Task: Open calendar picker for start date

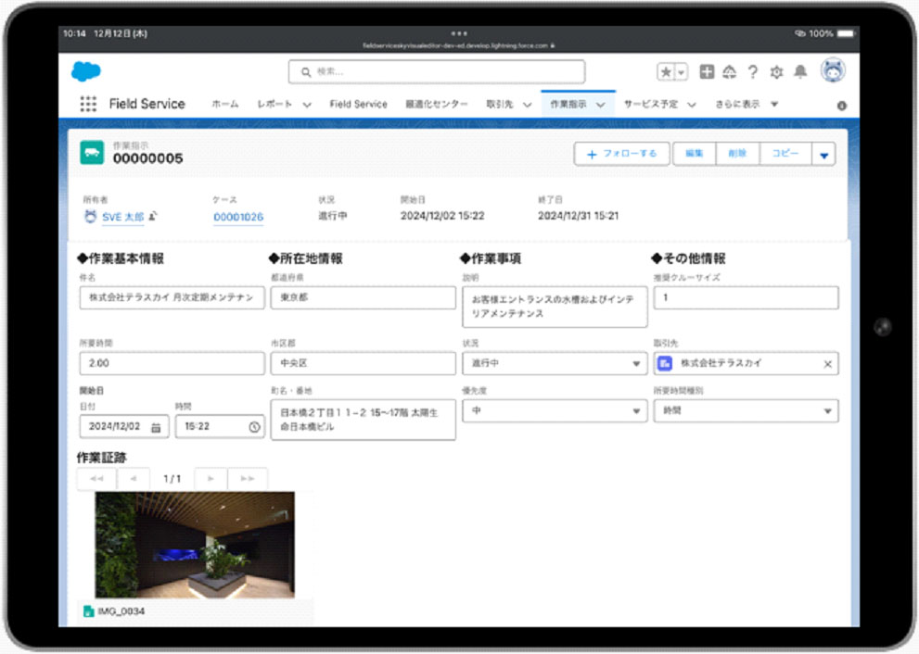Action: pos(156,427)
